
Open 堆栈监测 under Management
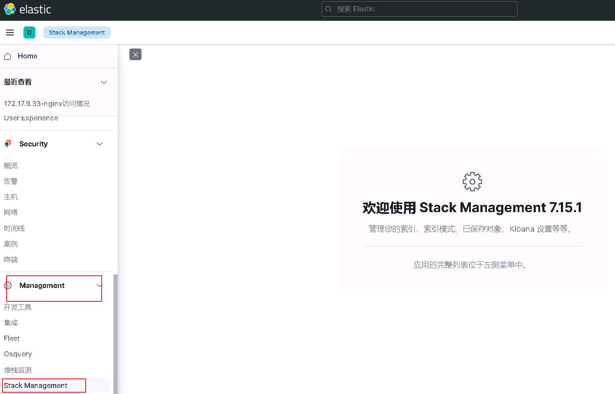coord(18,370)
